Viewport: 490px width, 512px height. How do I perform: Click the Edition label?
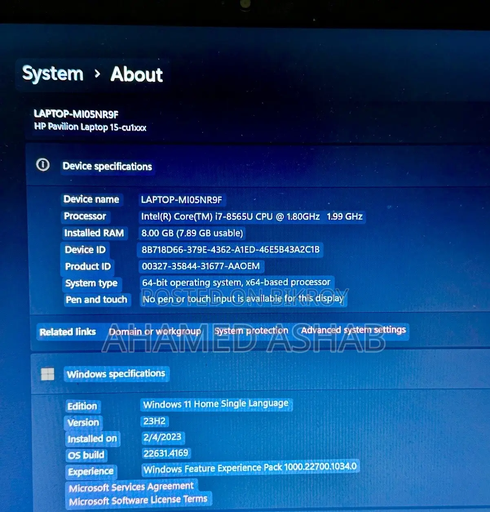(x=82, y=406)
